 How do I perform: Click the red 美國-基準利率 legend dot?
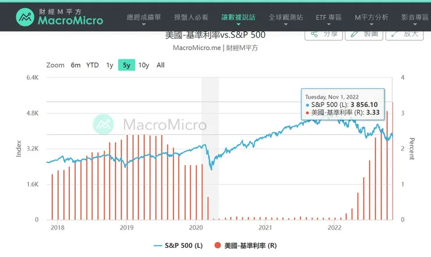[217, 246]
